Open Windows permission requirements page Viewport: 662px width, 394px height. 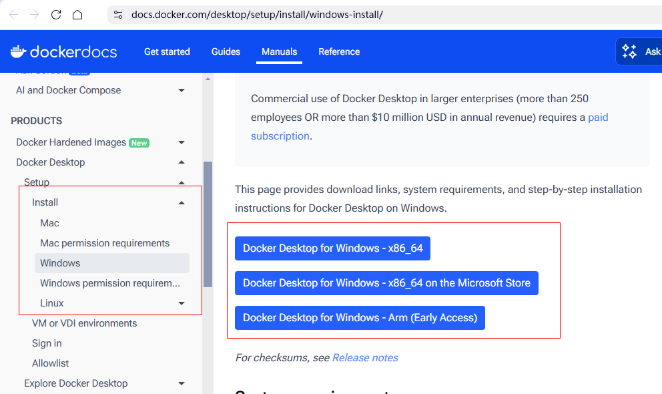click(x=109, y=283)
